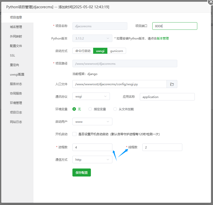Choose the 指定变量 radio option

pyautogui.click(x=90, y=109)
